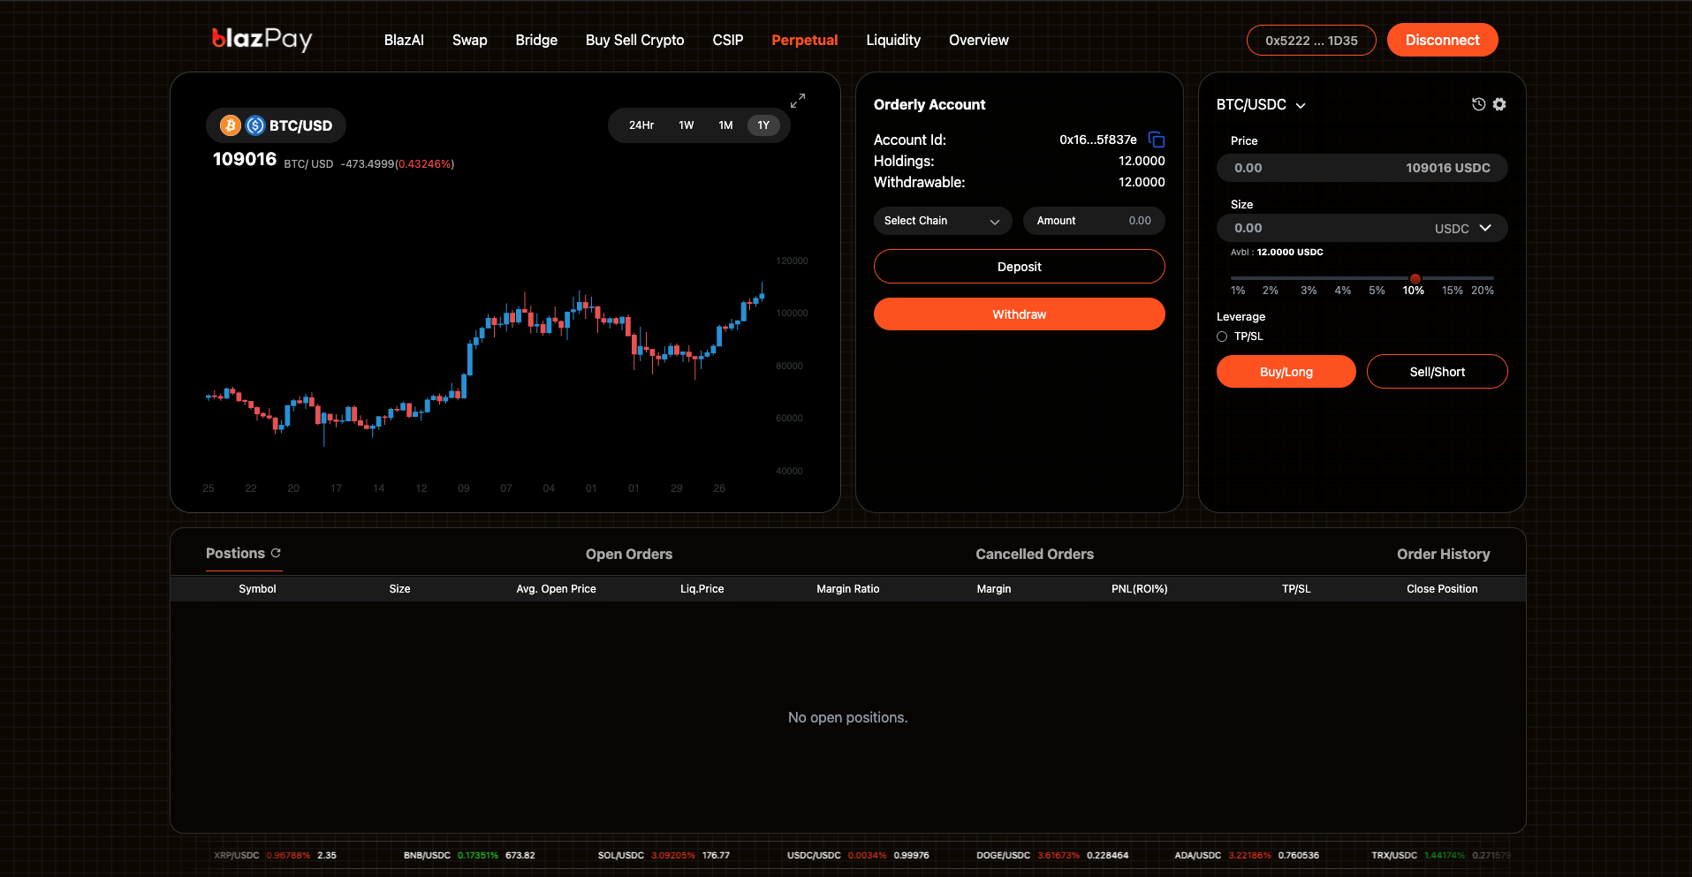
Task: Set the slider to 5%
Action: (1377, 291)
